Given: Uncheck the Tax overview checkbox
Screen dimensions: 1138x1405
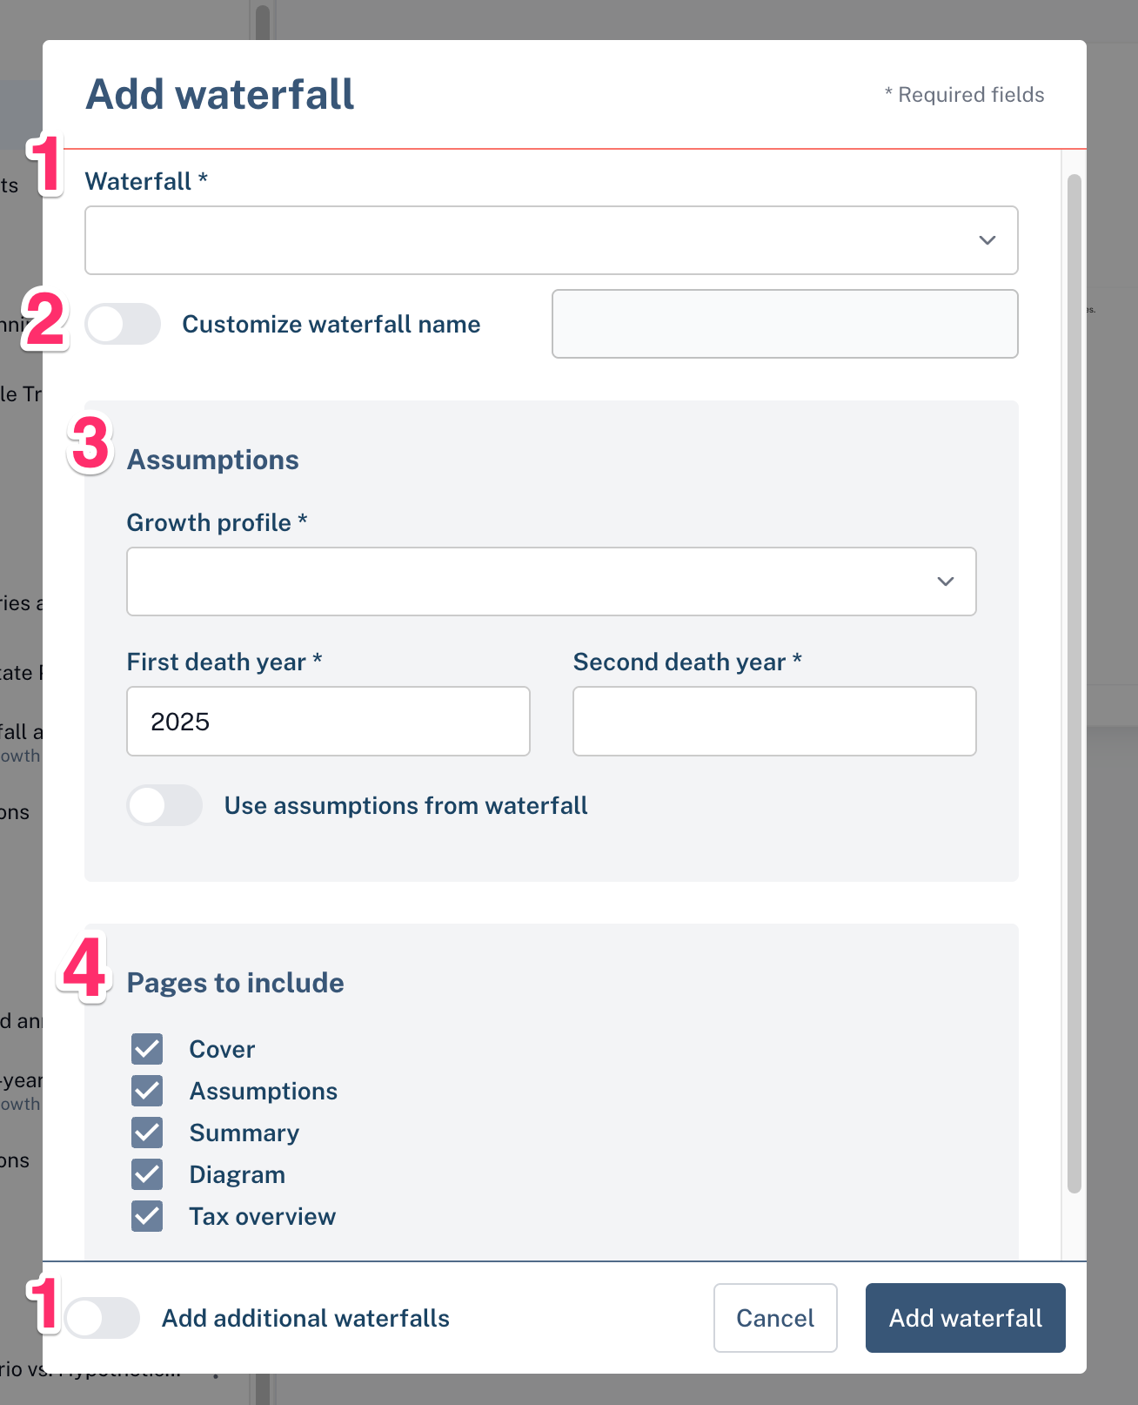Looking at the screenshot, I should point(147,1216).
